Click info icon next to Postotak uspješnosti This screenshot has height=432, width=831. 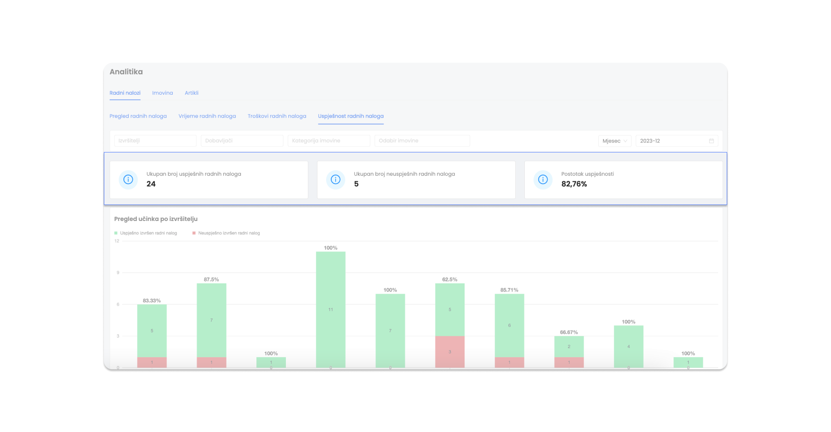[542, 179]
